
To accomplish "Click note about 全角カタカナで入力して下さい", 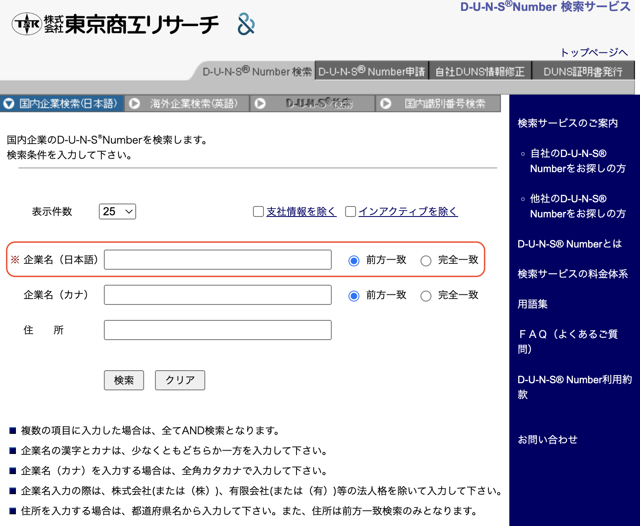I will tap(175, 471).
